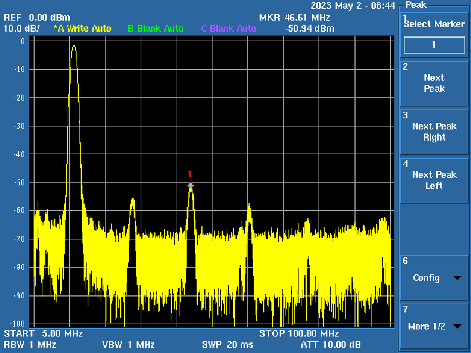Show More 1/2 softkey page

click(434, 327)
